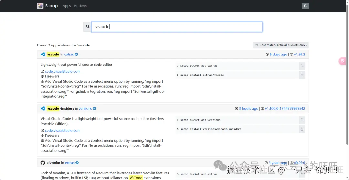Copy 'scoop install versions/vscode-insiders' command
Image resolution: width=349 pixels, height=180 pixels.
tap(302, 129)
